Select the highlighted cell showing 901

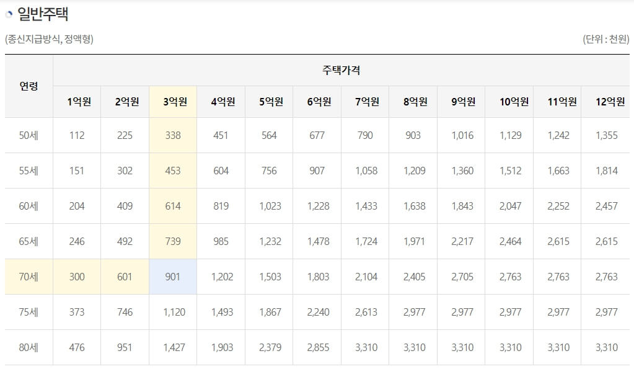172,277
